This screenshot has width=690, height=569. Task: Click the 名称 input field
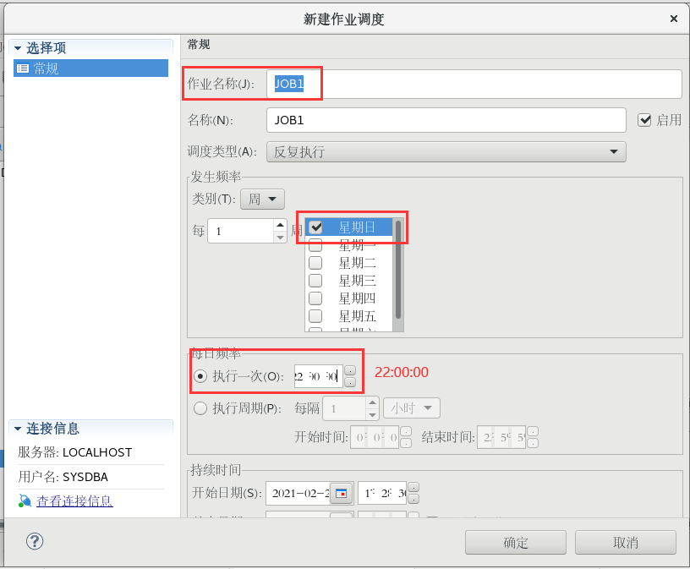click(446, 120)
